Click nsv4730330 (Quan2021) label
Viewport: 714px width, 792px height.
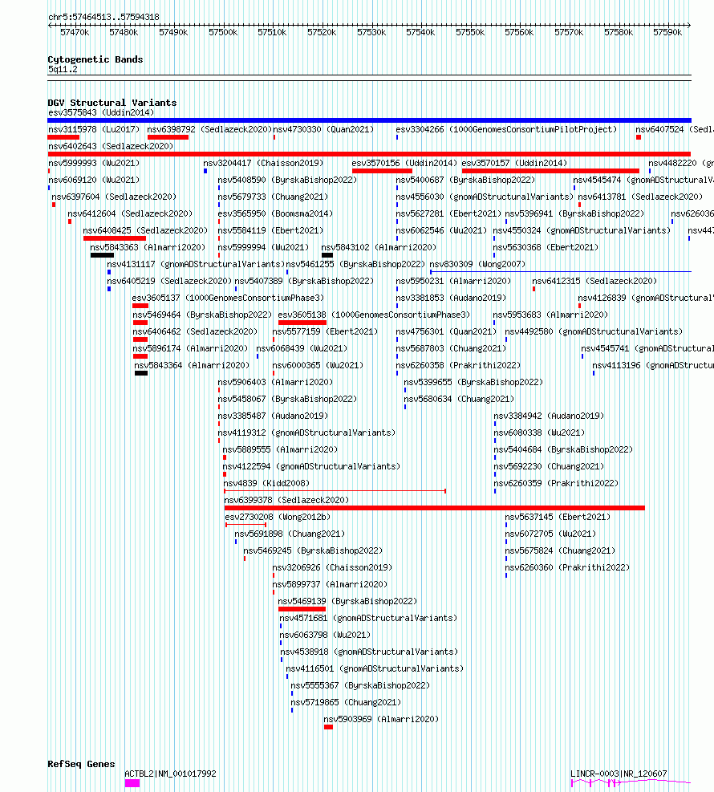click(x=323, y=129)
